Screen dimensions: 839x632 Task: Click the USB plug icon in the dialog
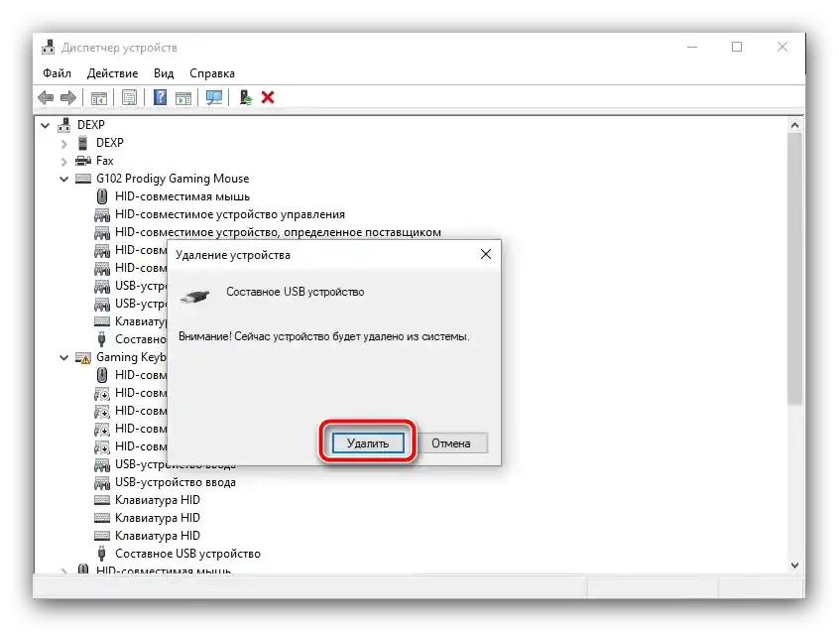(x=194, y=296)
